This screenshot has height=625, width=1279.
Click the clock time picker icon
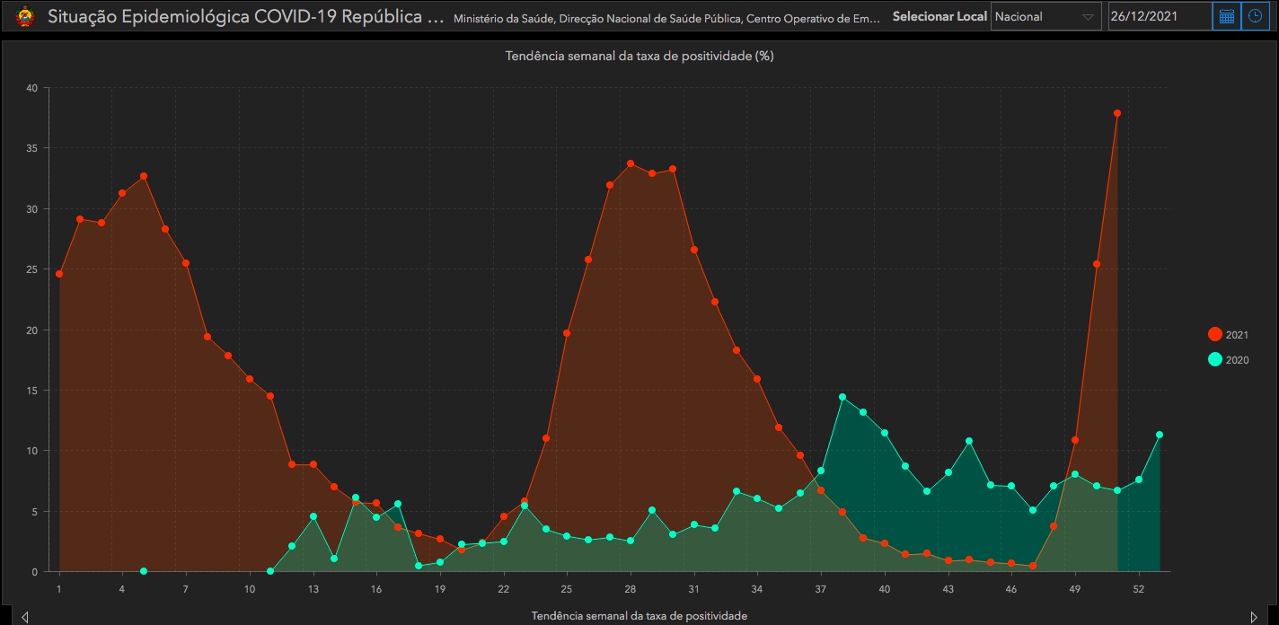pyautogui.click(x=1255, y=16)
